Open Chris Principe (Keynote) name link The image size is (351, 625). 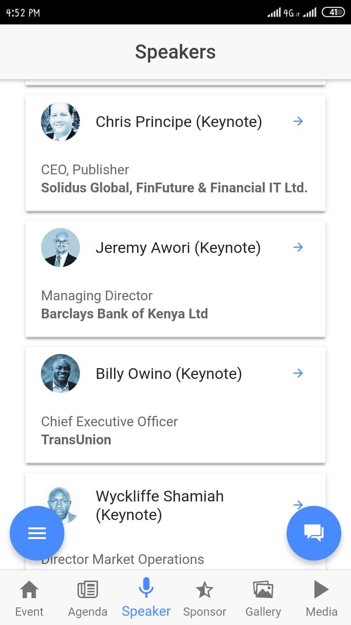(x=178, y=122)
